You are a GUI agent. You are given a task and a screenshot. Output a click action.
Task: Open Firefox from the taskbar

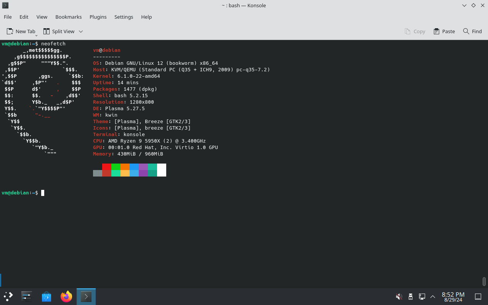pos(66,296)
